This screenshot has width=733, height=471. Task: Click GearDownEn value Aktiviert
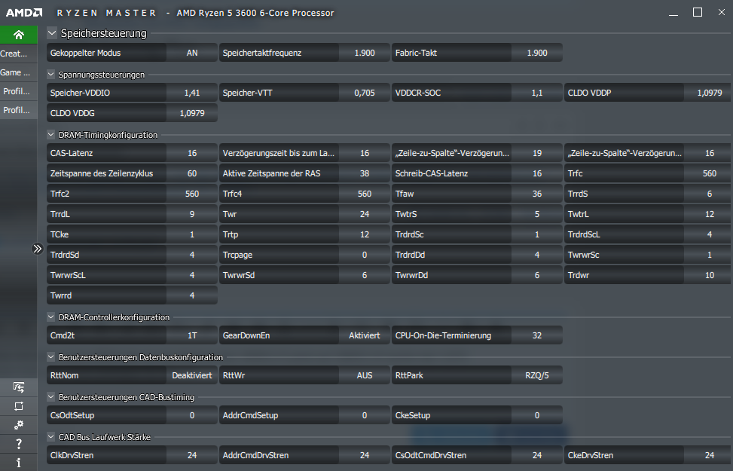coord(364,335)
